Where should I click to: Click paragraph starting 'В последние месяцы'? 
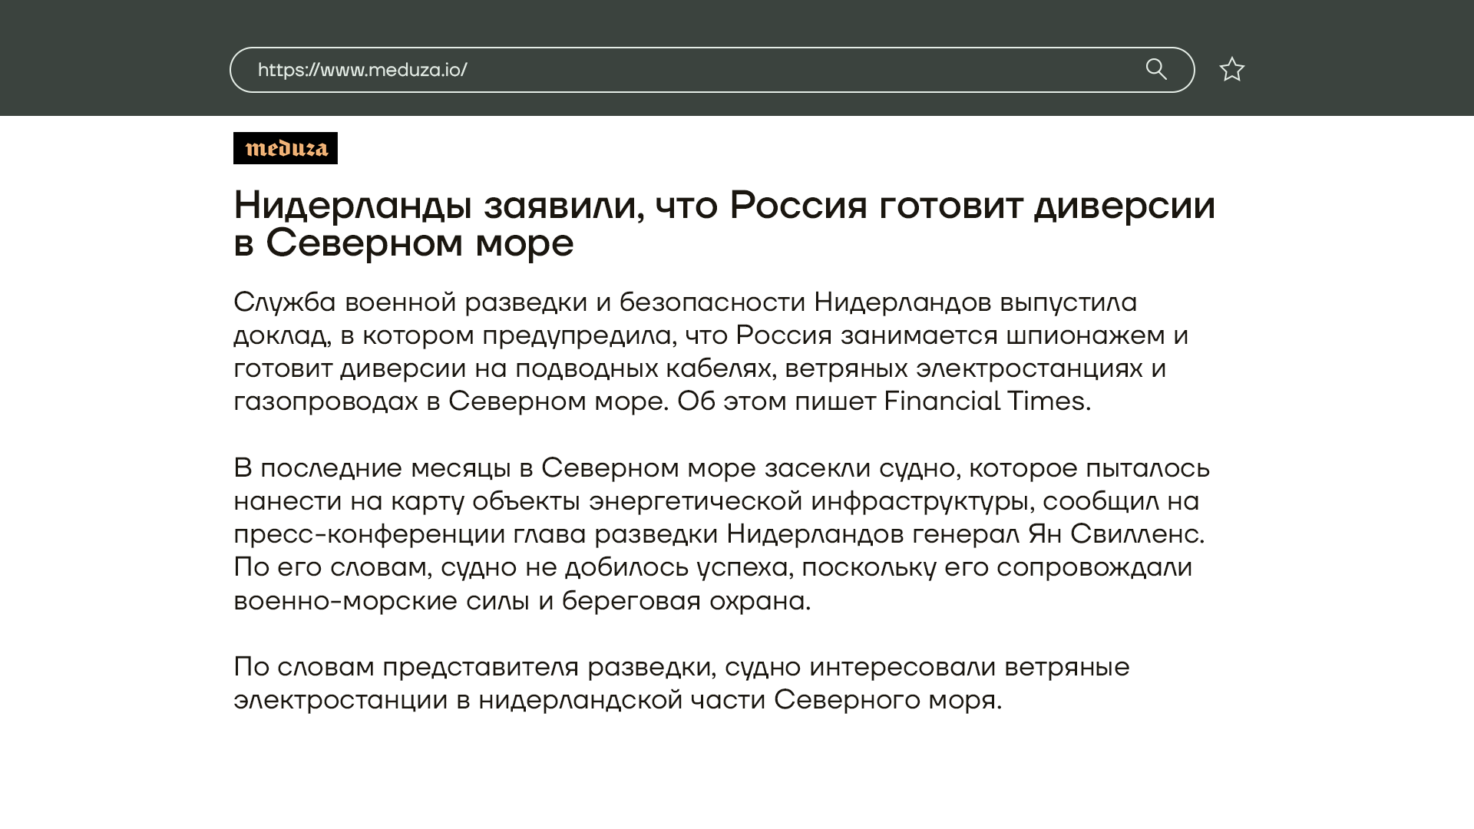pos(720,534)
